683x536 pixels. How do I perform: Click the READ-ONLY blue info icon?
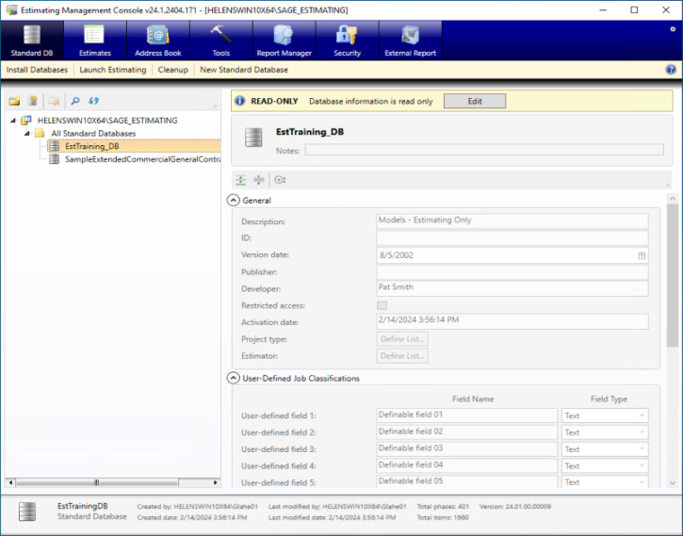click(x=239, y=101)
